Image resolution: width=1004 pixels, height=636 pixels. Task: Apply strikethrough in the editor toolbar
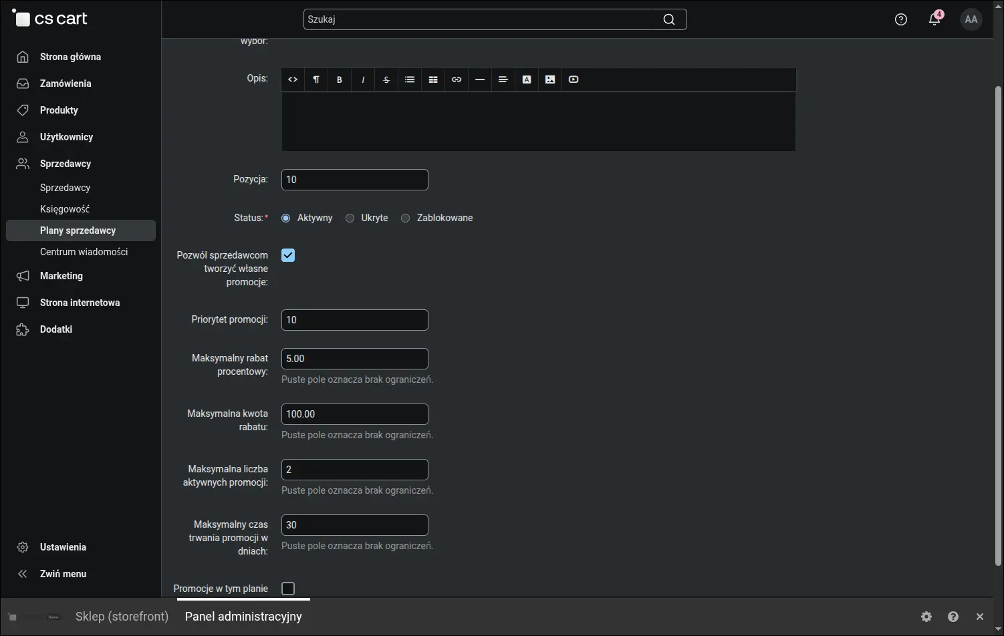pyautogui.click(x=386, y=79)
